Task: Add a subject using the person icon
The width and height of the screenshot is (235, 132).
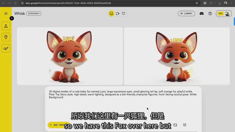Action: [x=6, y=26]
